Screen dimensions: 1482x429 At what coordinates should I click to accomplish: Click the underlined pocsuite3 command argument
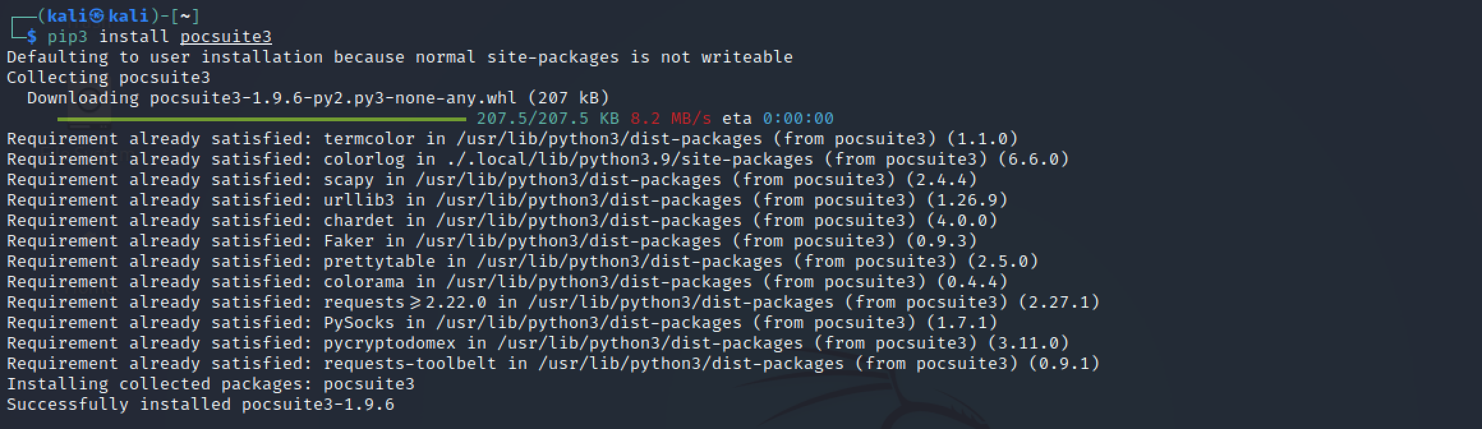pyautogui.click(x=225, y=36)
